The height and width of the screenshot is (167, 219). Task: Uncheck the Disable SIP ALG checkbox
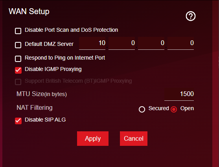18,121
